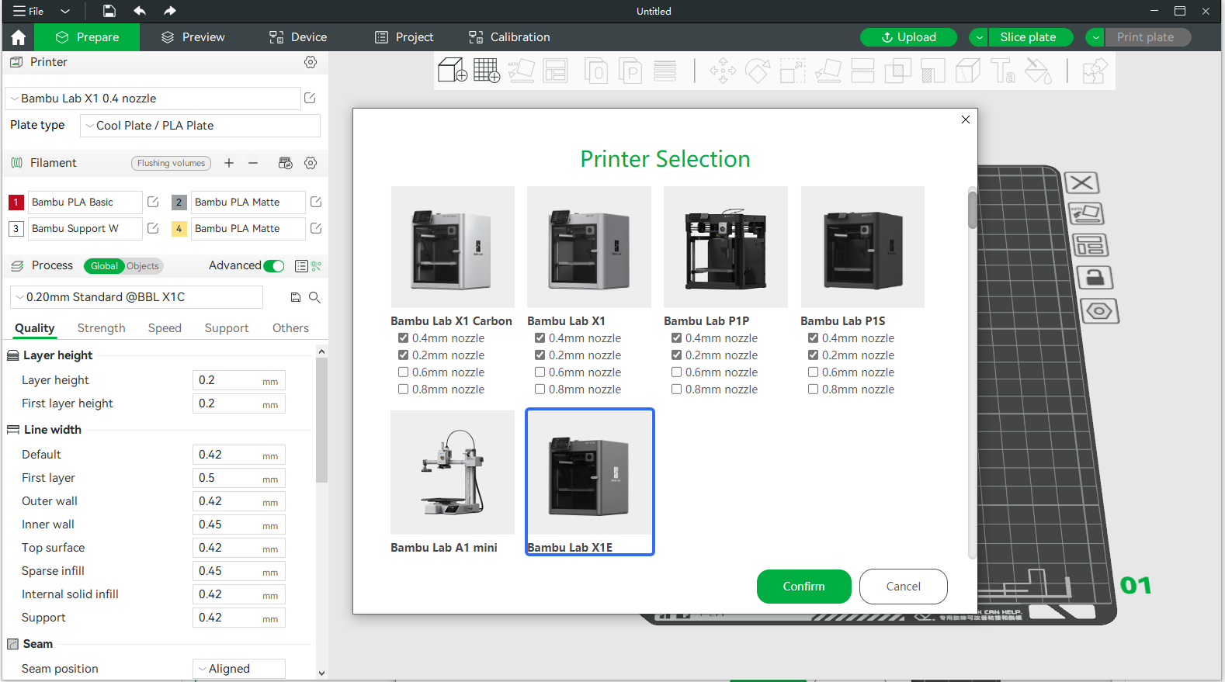Click the Cancel button
1225x682 pixels.
click(904, 587)
